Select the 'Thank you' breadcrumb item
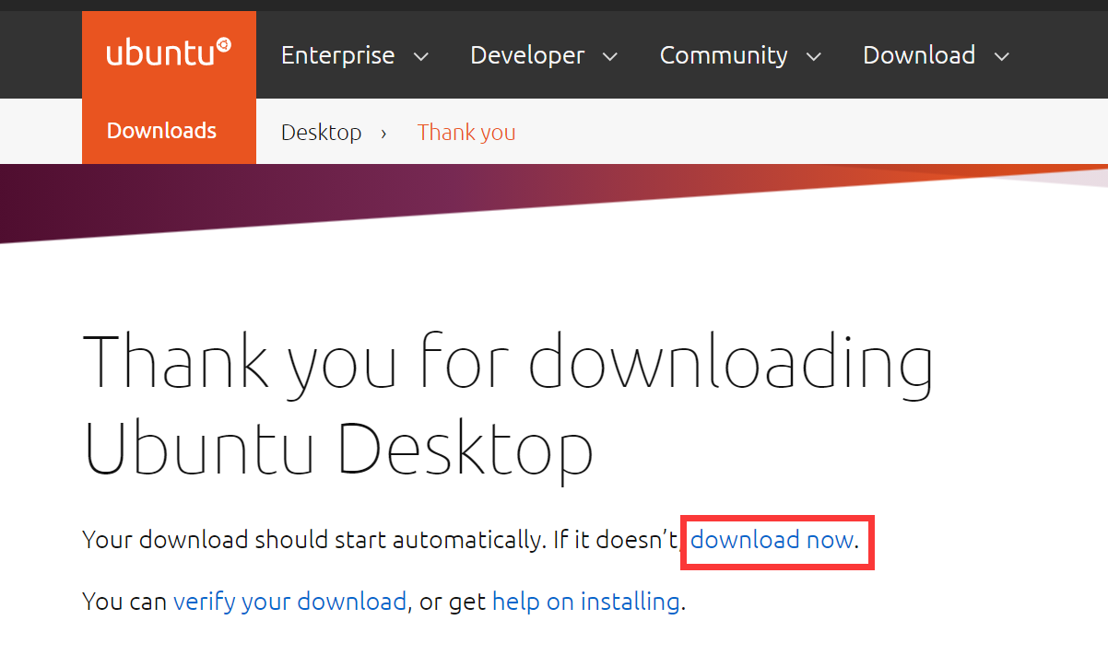This screenshot has height=667, width=1108. [x=466, y=132]
